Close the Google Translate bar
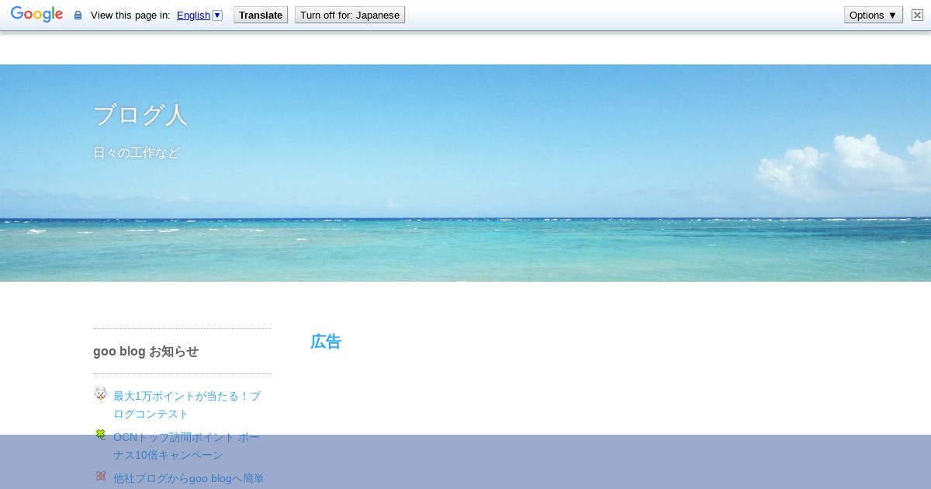The width and height of the screenshot is (931, 489). click(x=917, y=15)
